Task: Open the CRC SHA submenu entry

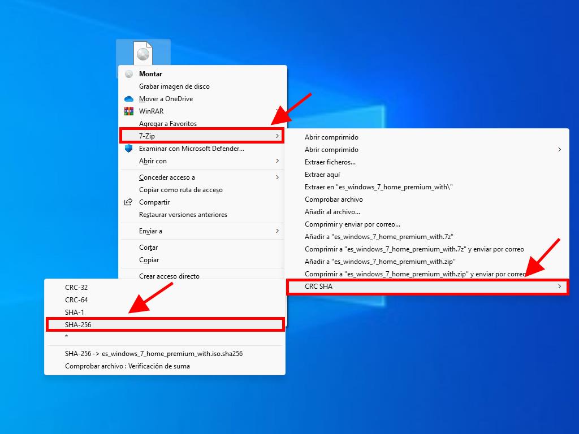Action: (x=427, y=287)
